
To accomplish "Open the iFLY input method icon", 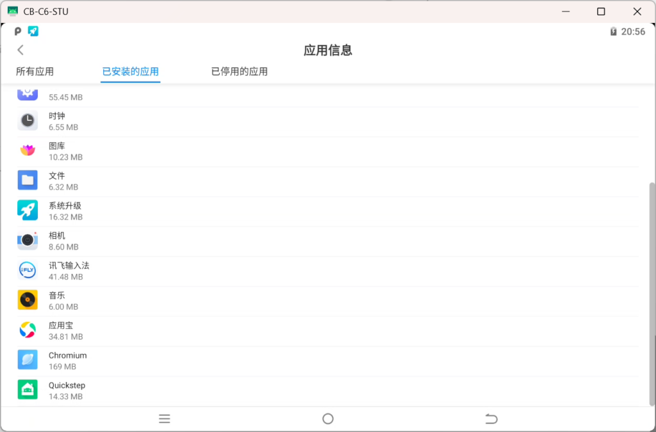I will click(x=28, y=270).
